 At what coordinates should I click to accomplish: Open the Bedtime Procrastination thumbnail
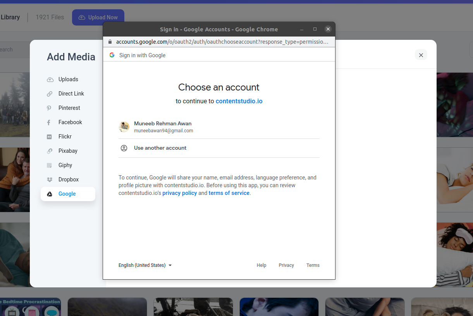pos(31,307)
